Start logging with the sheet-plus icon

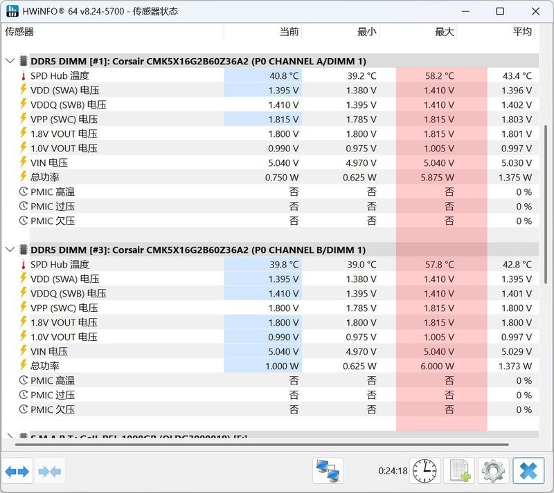459,471
